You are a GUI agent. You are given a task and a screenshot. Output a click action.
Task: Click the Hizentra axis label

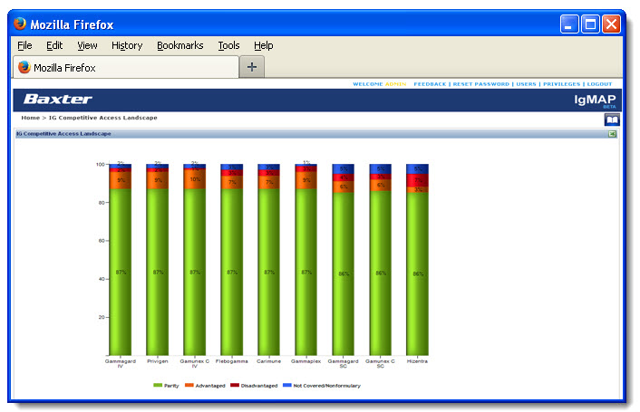tap(417, 361)
